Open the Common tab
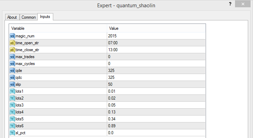 pos(29,17)
